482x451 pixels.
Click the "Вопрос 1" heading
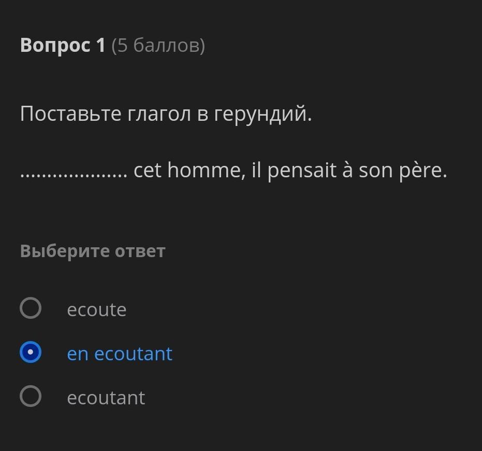63,46
